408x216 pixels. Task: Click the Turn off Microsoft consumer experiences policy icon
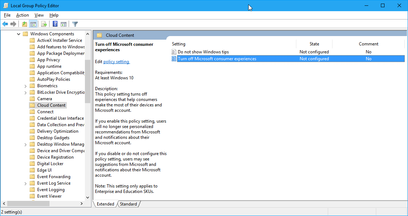[174, 59]
